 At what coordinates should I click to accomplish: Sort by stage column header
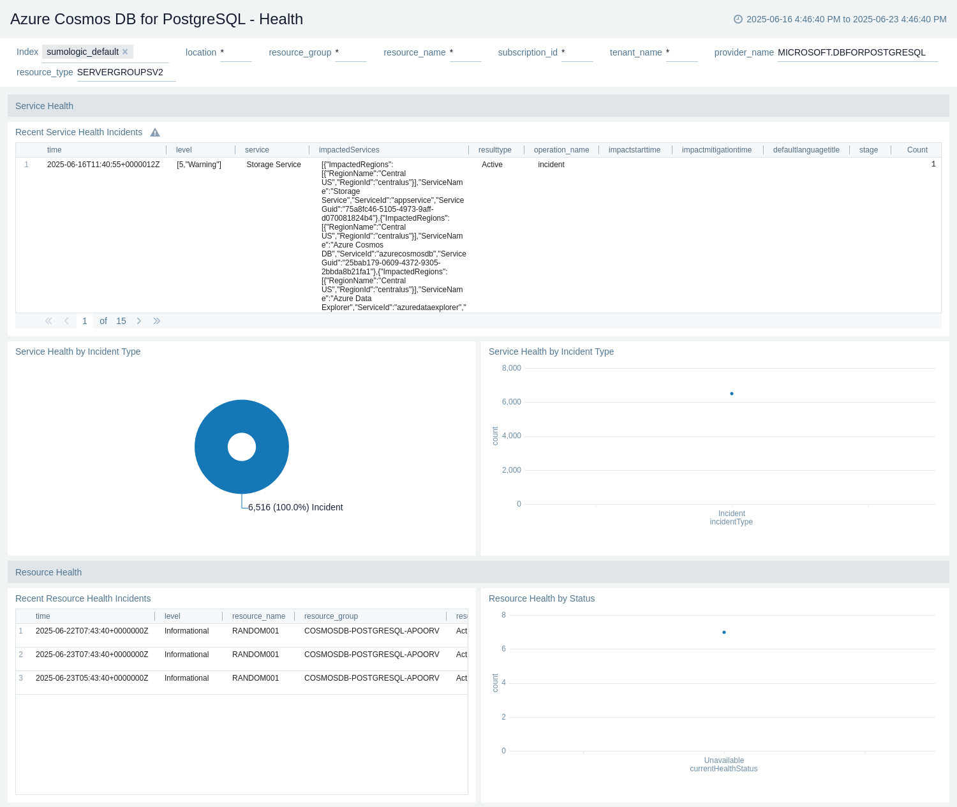(868, 150)
